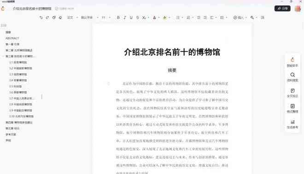Click the Undo arrow in the toolbar
The height and width of the screenshot is (174, 304).
tap(41, 17)
